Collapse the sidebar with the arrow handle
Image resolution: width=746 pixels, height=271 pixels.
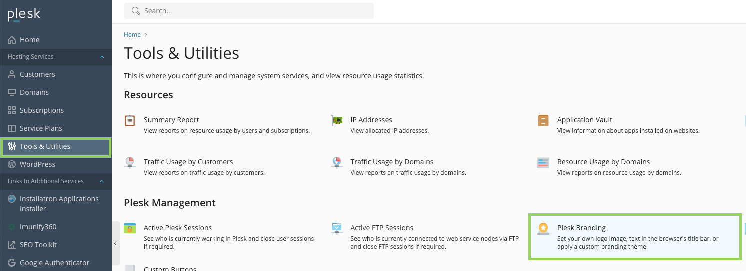pos(115,243)
